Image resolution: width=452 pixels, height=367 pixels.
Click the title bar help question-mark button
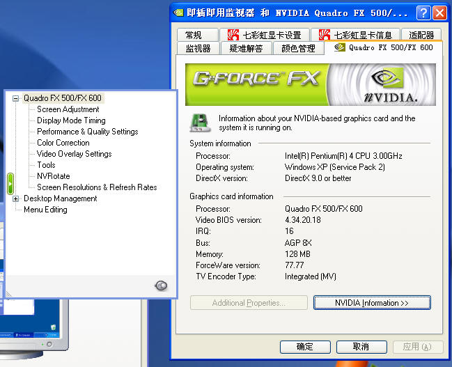[423, 13]
